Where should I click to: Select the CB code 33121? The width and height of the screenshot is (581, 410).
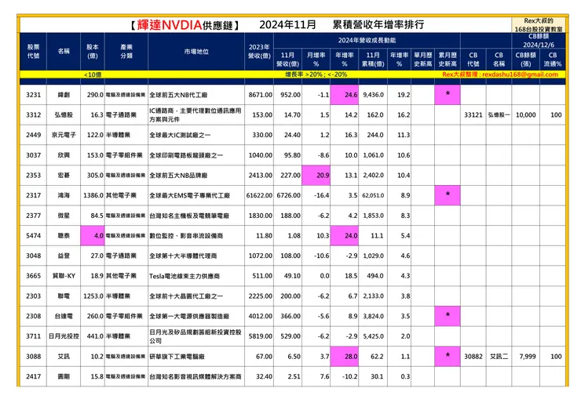coord(473,114)
